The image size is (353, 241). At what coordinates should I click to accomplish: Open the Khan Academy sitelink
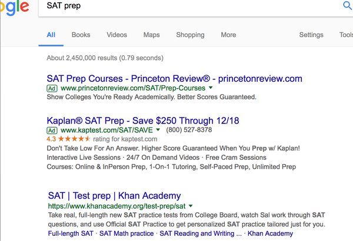270,233
